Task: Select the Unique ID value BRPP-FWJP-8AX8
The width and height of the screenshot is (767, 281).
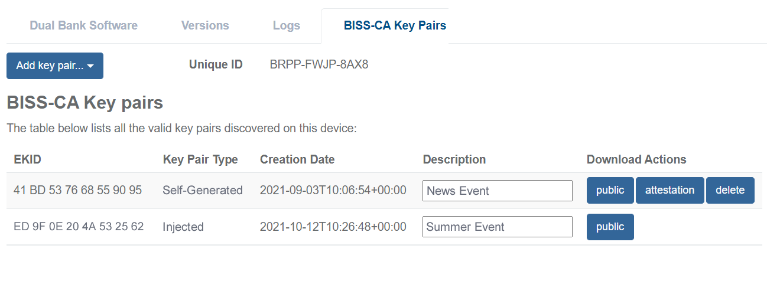Action: click(319, 64)
